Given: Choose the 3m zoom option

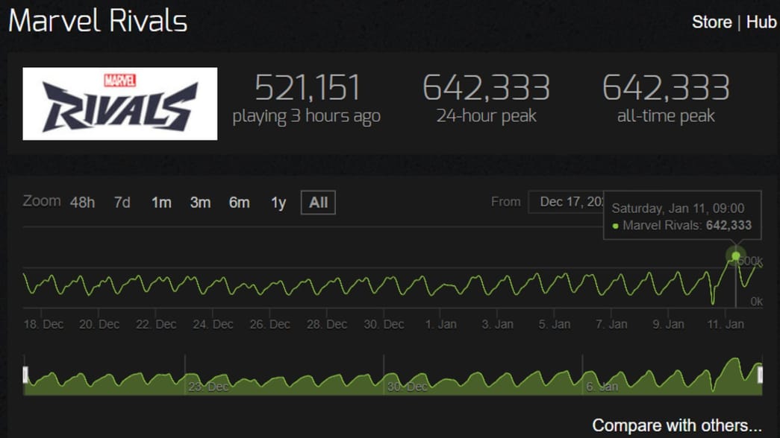Looking at the screenshot, I should pyautogui.click(x=200, y=203).
